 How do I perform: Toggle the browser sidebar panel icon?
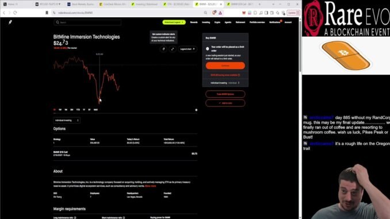(266, 13)
